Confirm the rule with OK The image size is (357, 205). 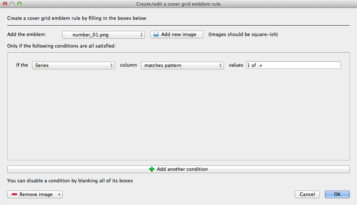pyautogui.click(x=337, y=194)
